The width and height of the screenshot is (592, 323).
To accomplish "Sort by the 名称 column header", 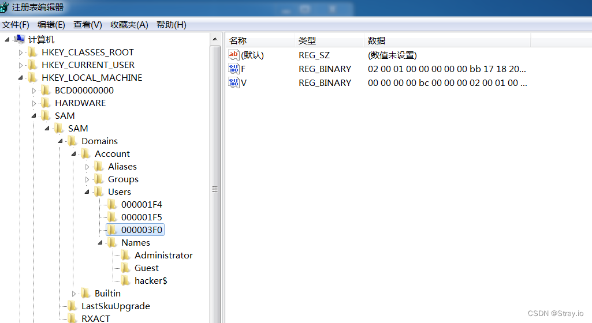I will click(260, 40).
